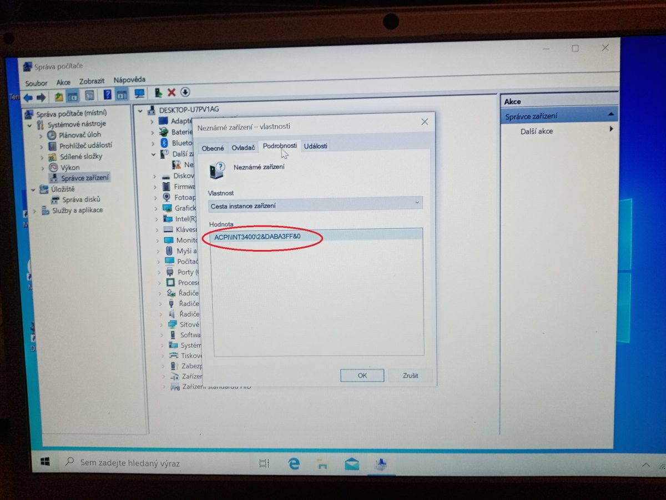Click the Baterie category icon
666x500 pixels.
164,132
